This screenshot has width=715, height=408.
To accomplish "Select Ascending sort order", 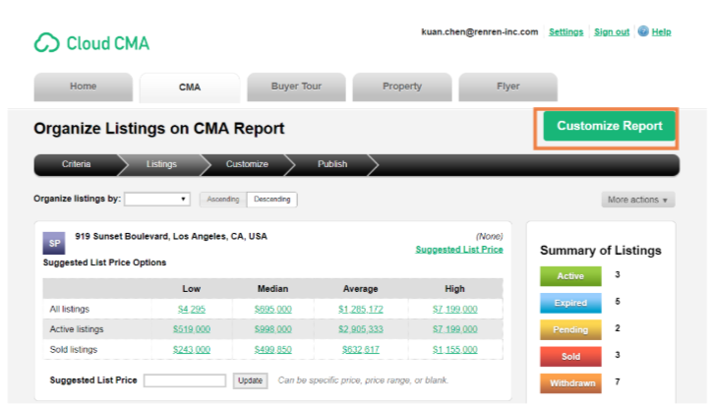I will pos(222,200).
